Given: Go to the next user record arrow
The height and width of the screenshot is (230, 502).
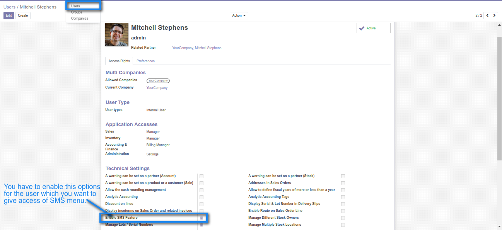Looking at the screenshot, I should tap(494, 15).
